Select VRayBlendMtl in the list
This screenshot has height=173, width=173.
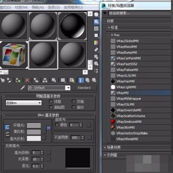pos(141,47)
